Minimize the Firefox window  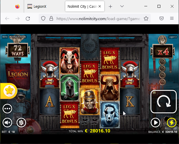point(146,6)
